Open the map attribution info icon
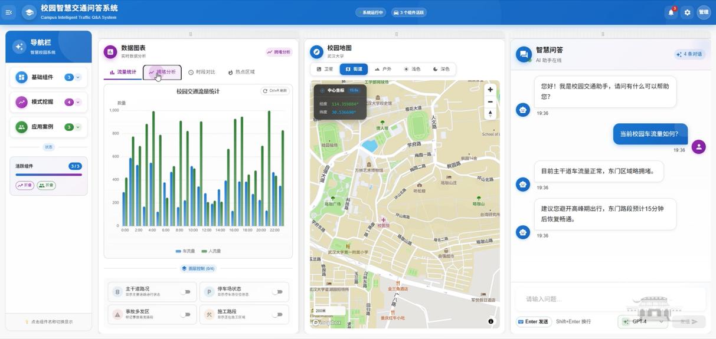Viewport: 716px width, 339px height. tap(491, 321)
